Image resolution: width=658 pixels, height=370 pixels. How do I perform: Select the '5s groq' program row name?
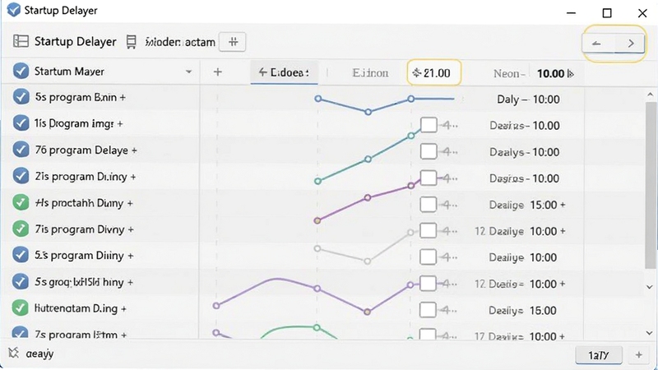click(79, 282)
